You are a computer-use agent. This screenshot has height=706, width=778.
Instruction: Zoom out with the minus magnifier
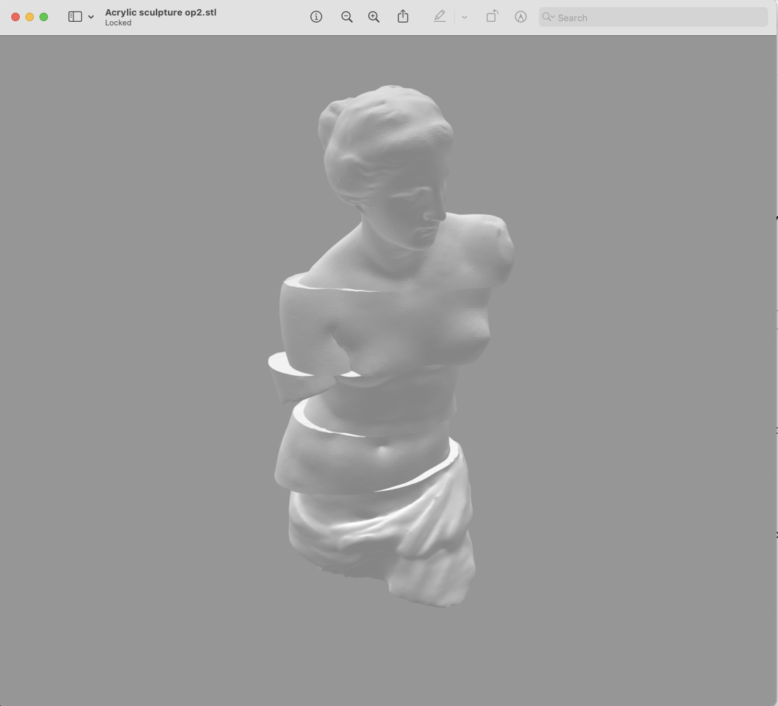(x=346, y=17)
